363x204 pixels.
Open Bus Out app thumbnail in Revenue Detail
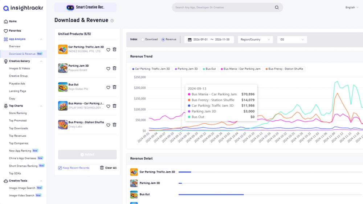point(134,195)
